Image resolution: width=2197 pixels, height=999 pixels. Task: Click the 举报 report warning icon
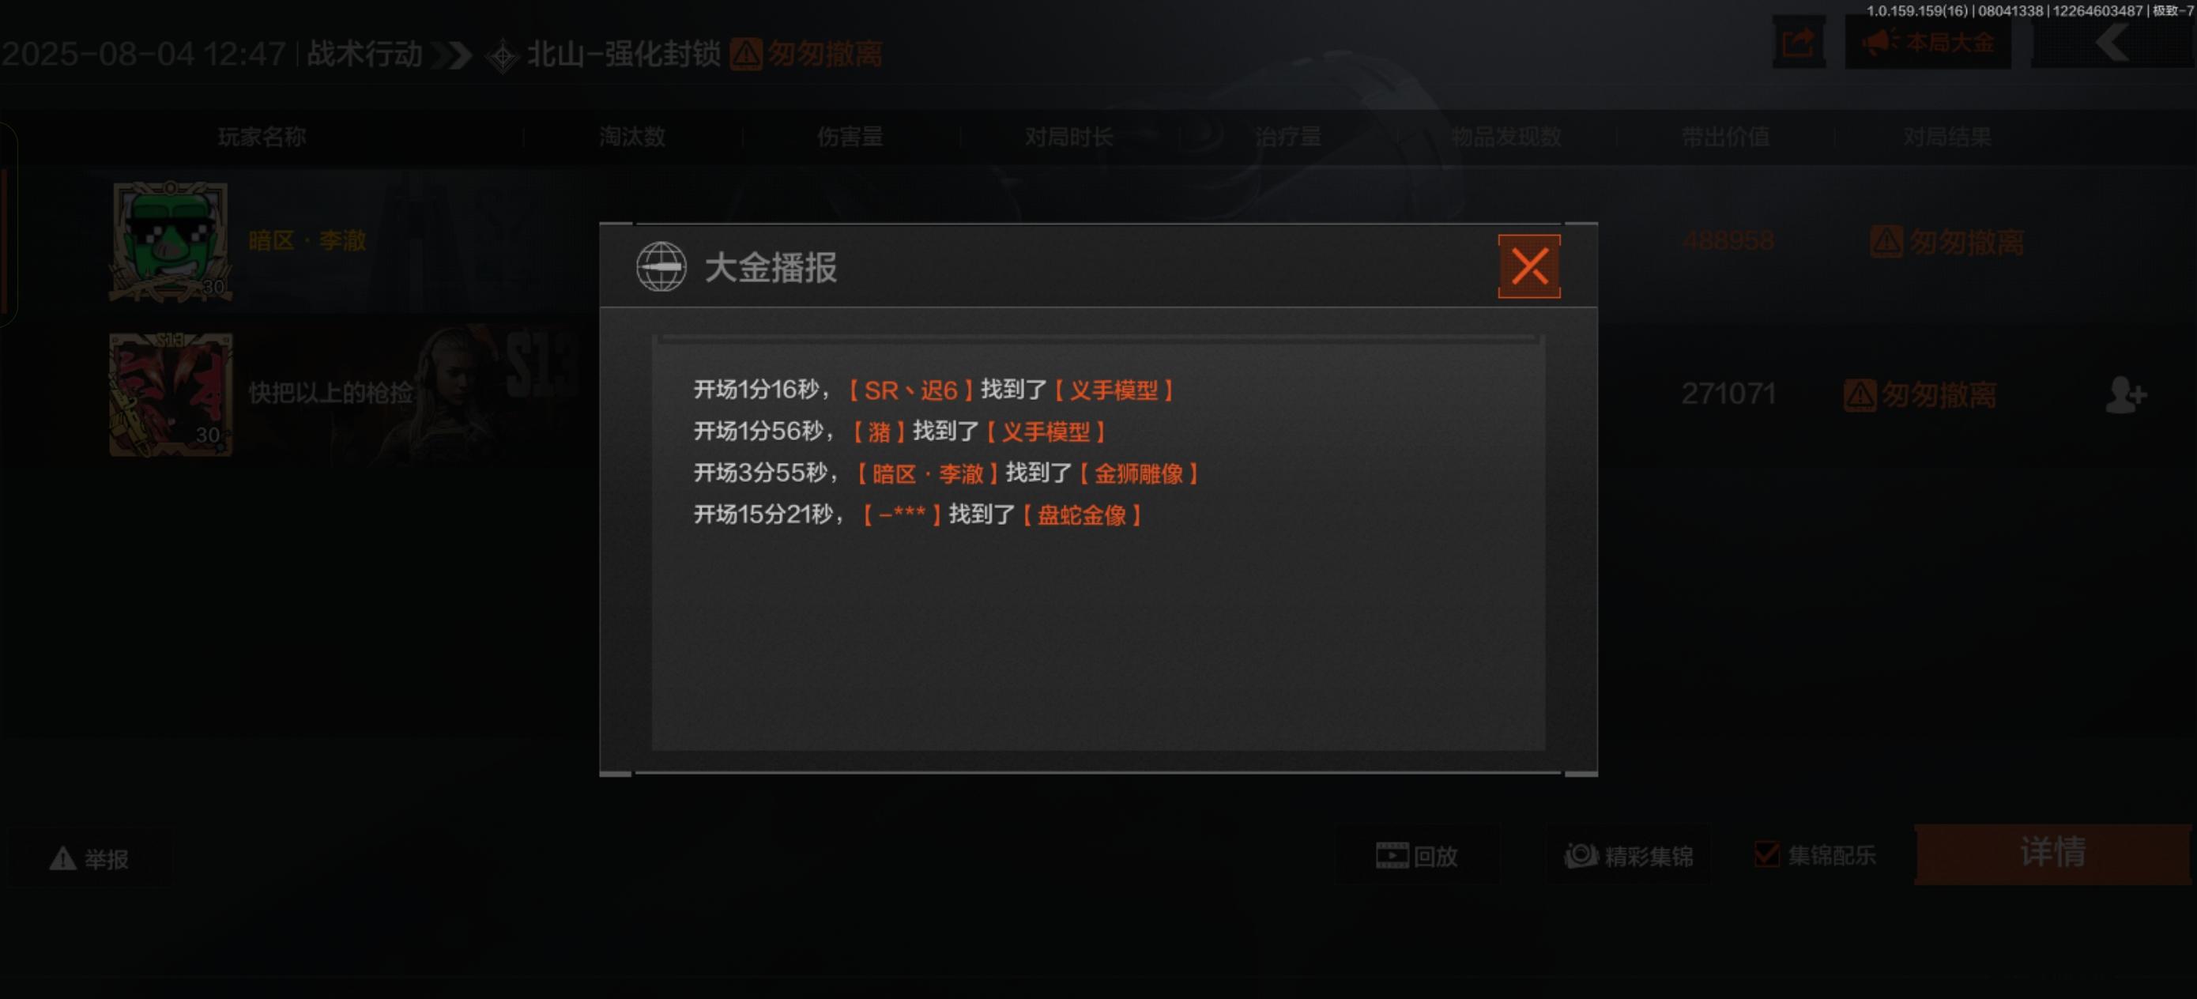(62, 858)
